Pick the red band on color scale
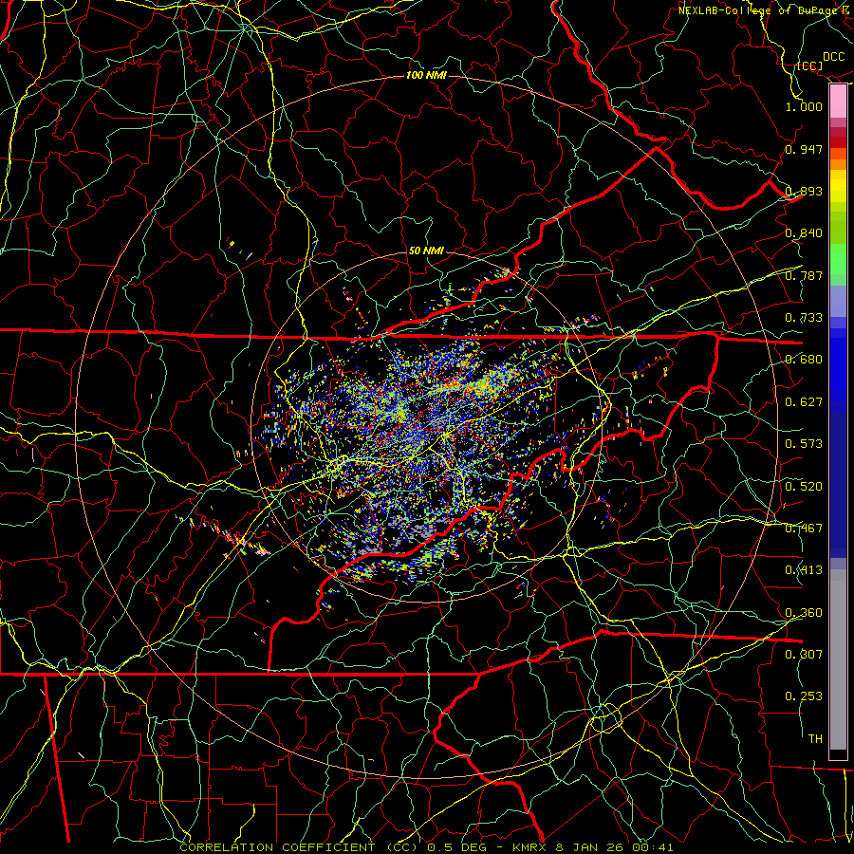The image size is (854, 854). 838,142
